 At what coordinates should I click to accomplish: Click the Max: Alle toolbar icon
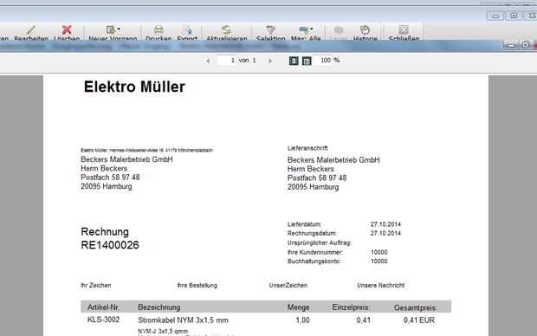click(x=303, y=29)
